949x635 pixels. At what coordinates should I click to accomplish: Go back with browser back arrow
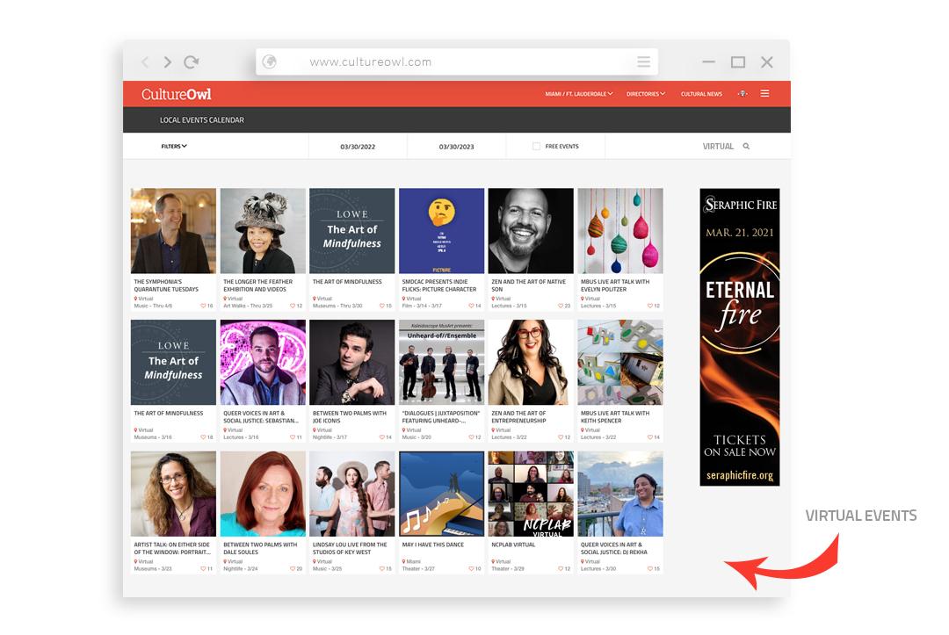(146, 62)
